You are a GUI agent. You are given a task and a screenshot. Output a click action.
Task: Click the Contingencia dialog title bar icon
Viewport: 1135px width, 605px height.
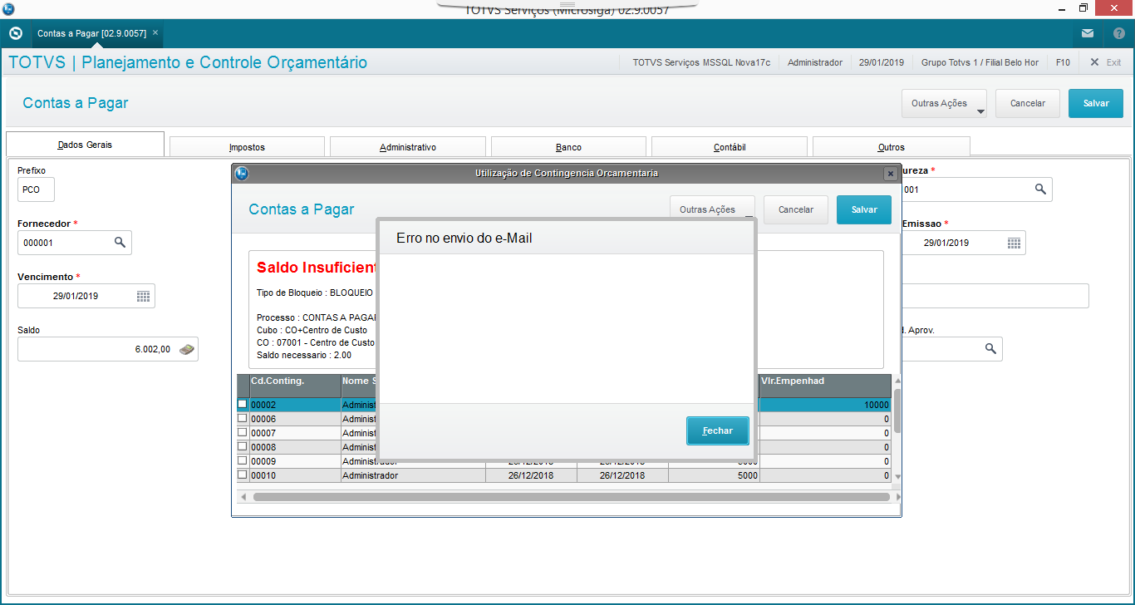click(242, 174)
